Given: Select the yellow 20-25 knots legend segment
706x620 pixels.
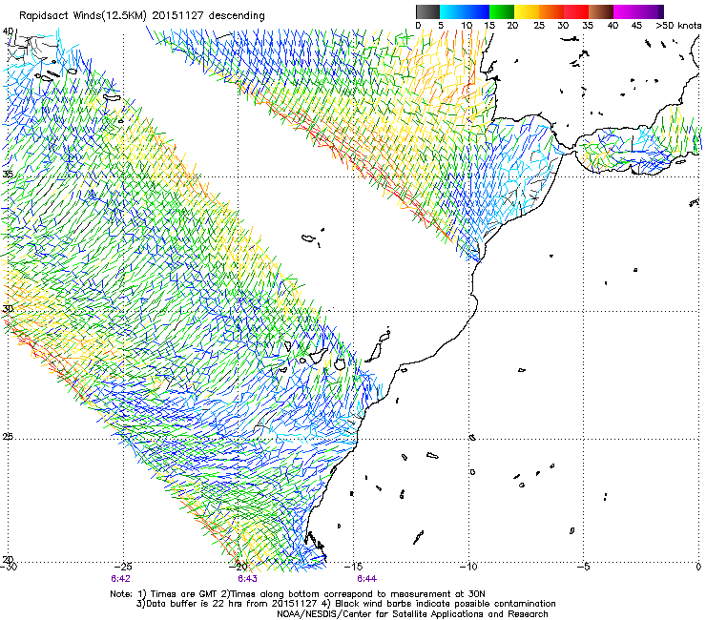Looking at the screenshot, I should tap(527, 11).
